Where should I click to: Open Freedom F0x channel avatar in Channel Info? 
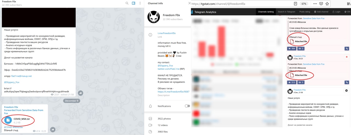[154, 17]
